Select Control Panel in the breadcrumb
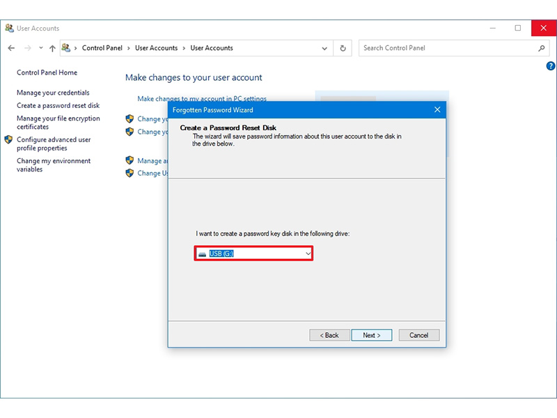Image resolution: width=557 pixels, height=418 pixels. (x=102, y=48)
